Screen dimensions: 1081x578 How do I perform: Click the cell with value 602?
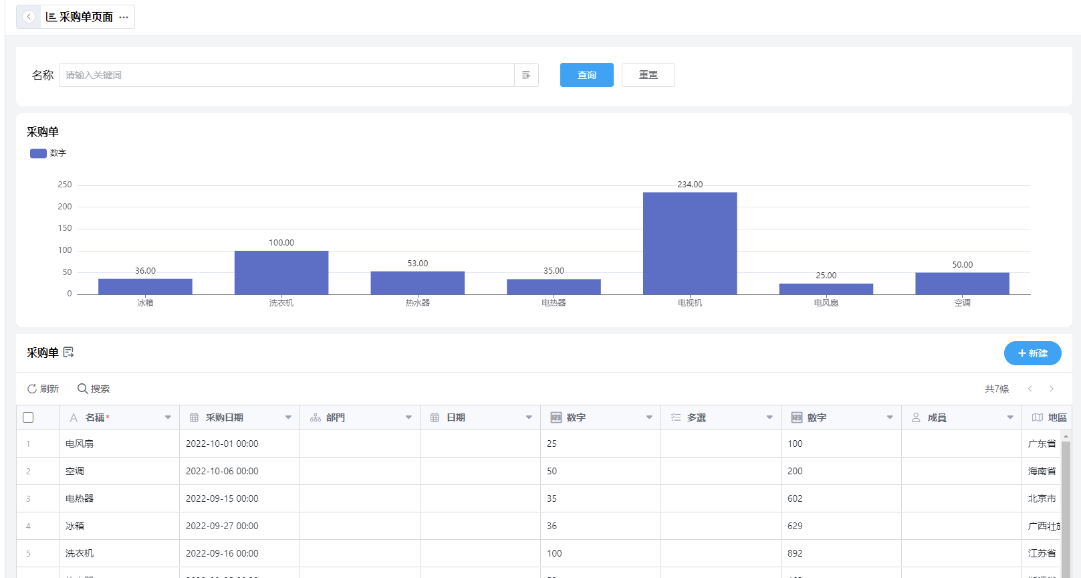(841, 498)
